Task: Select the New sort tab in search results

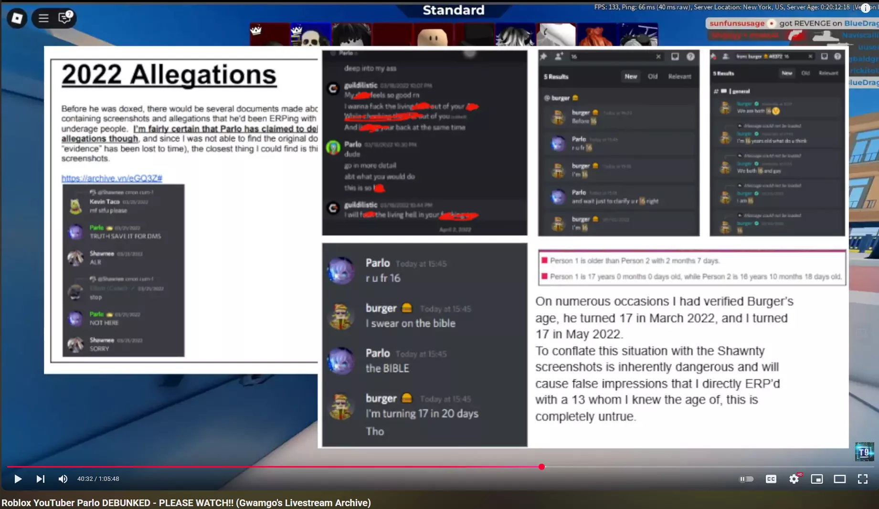Action: (x=631, y=76)
